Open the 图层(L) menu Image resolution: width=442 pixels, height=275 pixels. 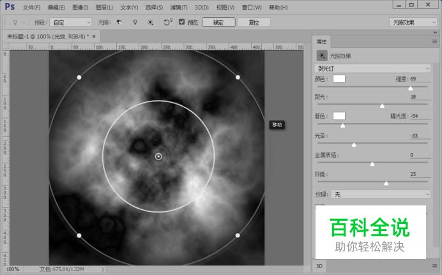pos(104,8)
